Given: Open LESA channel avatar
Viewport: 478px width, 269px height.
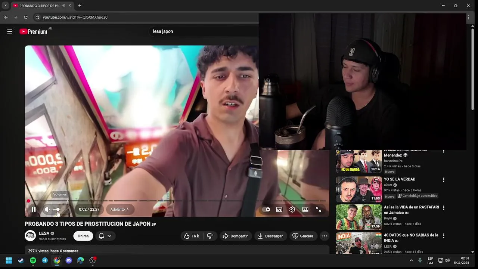Looking at the screenshot, I should (x=30, y=236).
